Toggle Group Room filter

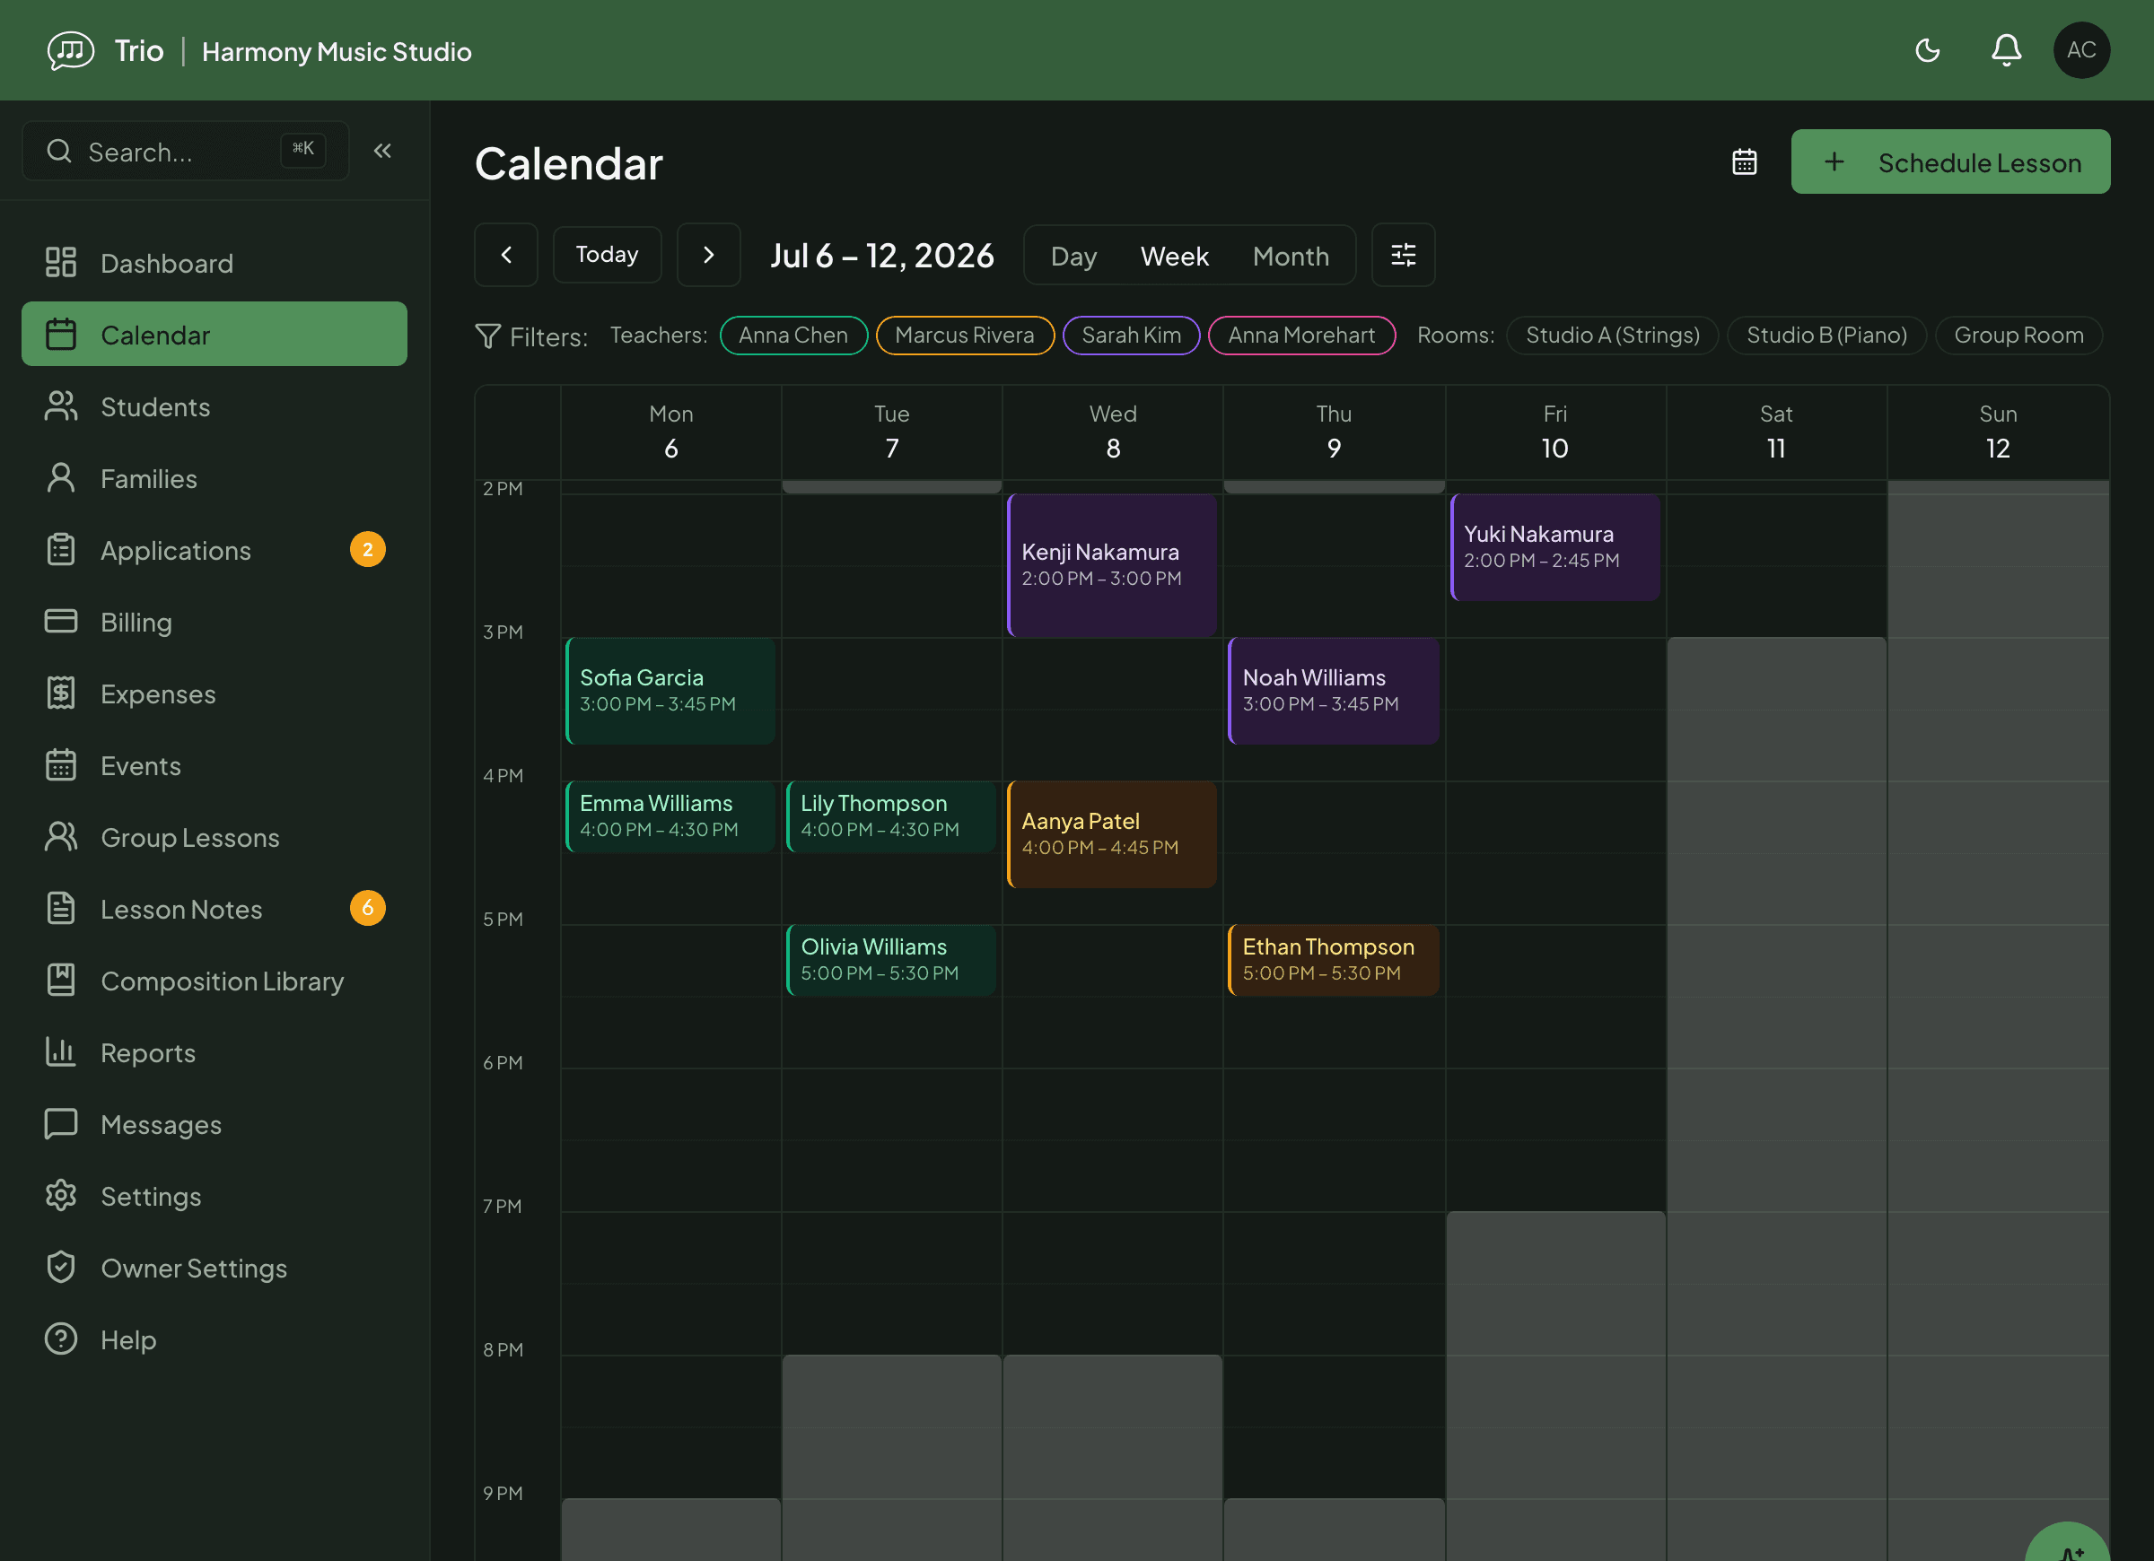(2018, 336)
